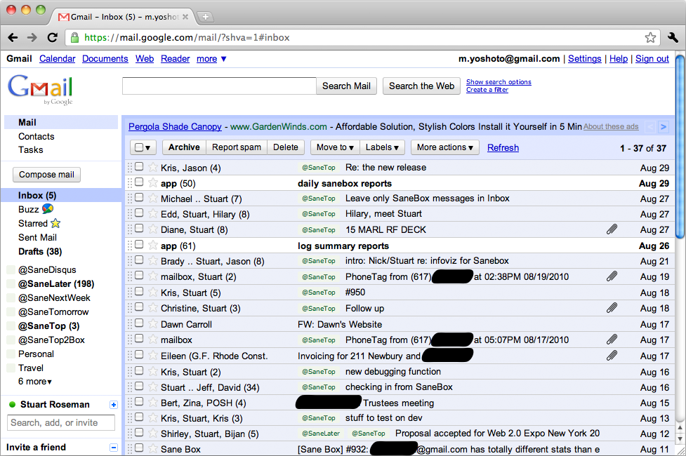Check the Kris, Jason (4) email checkbox
The width and height of the screenshot is (686, 456).
click(139, 166)
